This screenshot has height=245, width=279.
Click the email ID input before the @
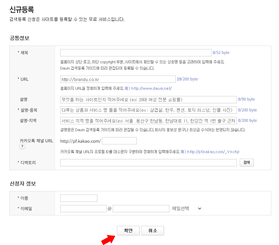[x=83, y=208]
